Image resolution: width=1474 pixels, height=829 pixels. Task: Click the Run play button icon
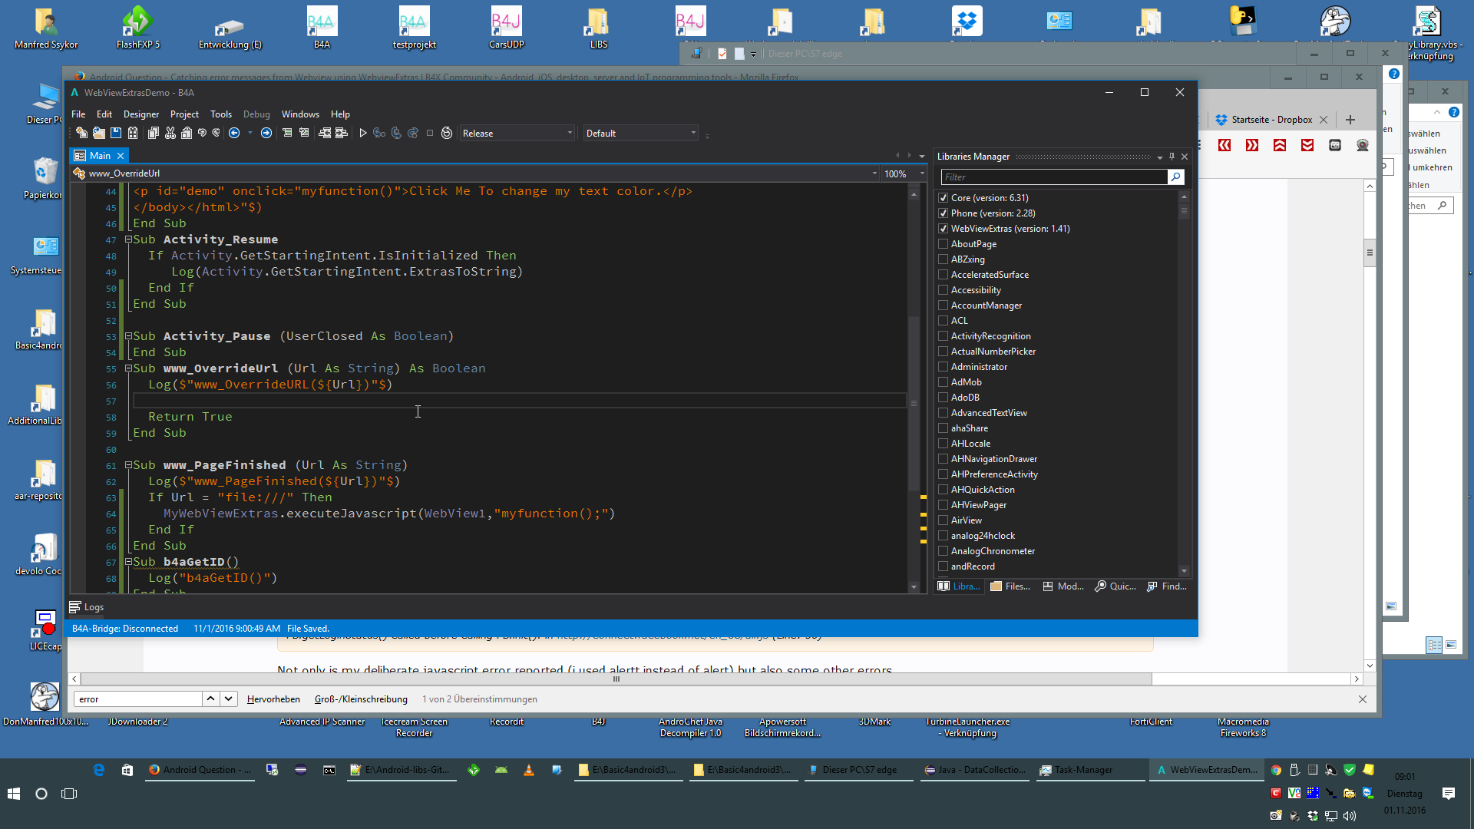pos(363,133)
